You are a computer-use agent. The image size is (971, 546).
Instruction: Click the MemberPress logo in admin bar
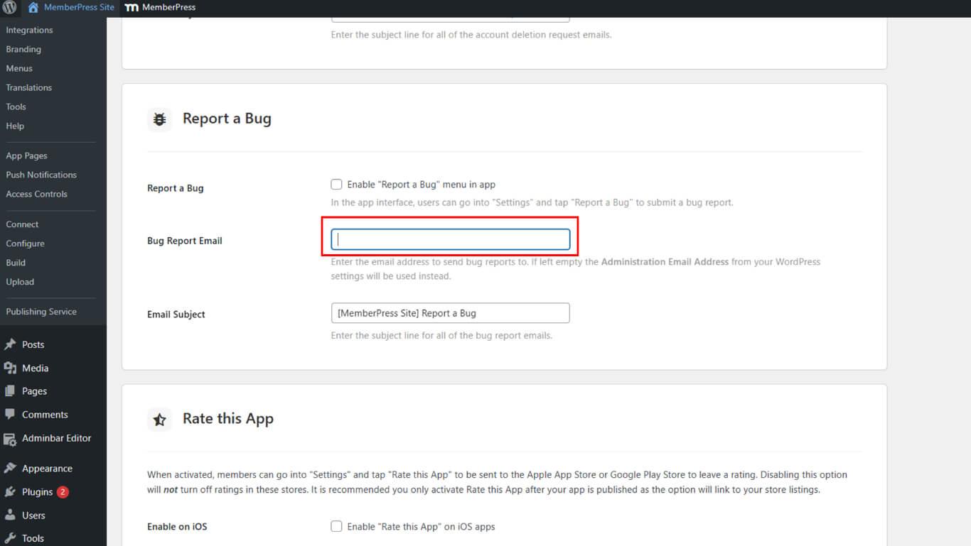tap(132, 8)
